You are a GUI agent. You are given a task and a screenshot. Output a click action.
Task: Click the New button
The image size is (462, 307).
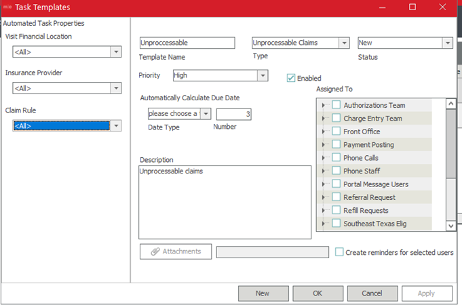pos(263,293)
